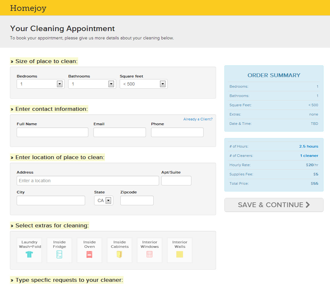Click the '$20/hr' hourly rate value
330x285 pixels.
[x=312, y=165]
